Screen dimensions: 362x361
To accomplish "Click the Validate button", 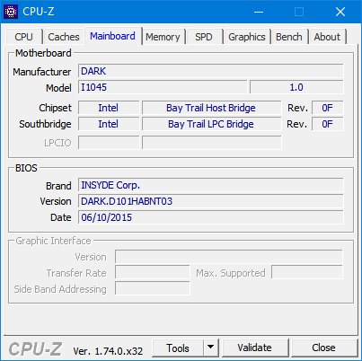I will pyautogui.click(x=255, y=348).
